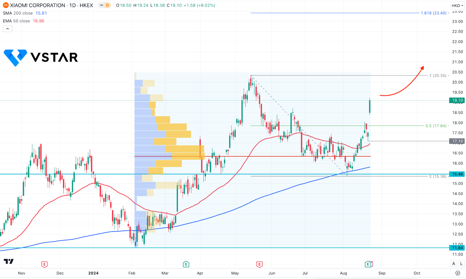466x279 pixels.
Task: Click the red earnings E marker near November
Action: coord(44,264)
